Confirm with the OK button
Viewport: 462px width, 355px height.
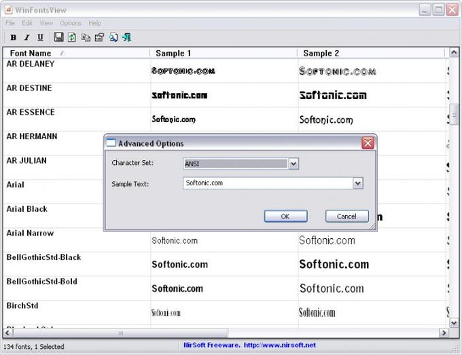285,217
